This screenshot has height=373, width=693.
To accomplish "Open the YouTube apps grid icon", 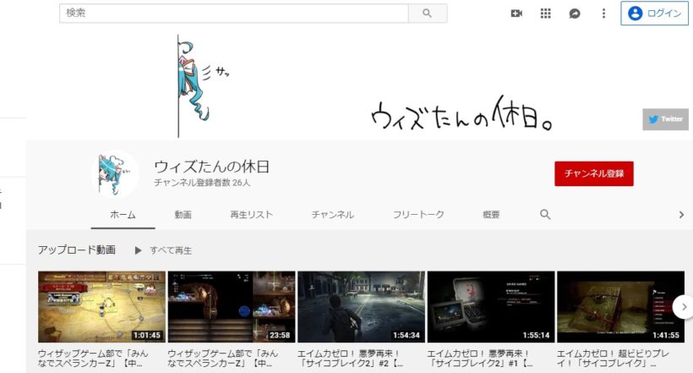I will point(545,14).
